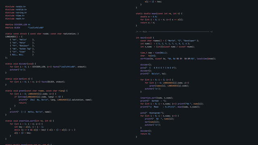The height and width of the screenshot is (145, 258).
Task: Click the 'int n_nums' sizeof line
Action: 168,47
